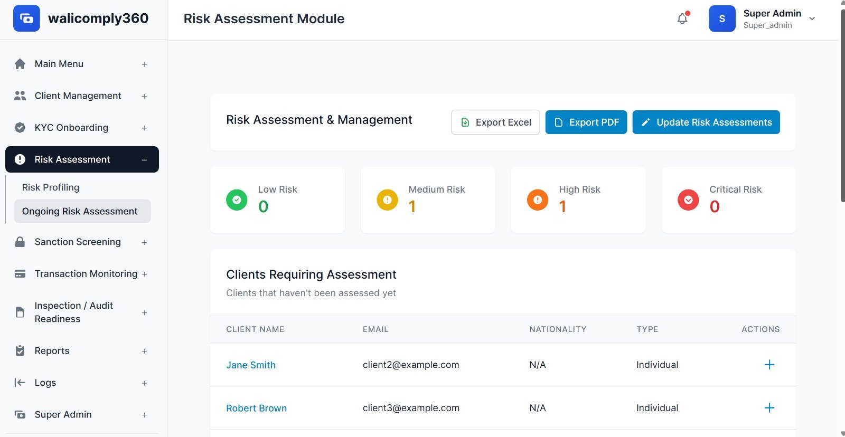Image resolution: width=845 pixels, height=437 pixels.
Task: Expand the Client Management menu
Action: (144, 96)
